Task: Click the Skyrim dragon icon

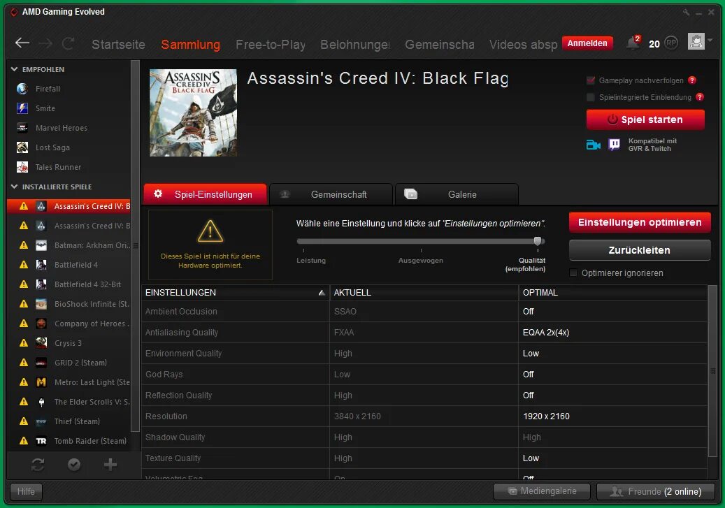Action: tap(41, 402)
